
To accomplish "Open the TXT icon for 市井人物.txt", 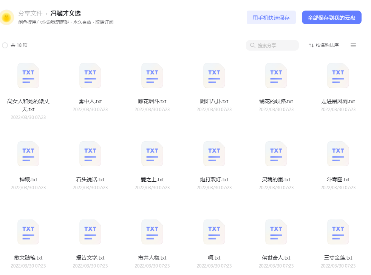I will pos(152,232).
